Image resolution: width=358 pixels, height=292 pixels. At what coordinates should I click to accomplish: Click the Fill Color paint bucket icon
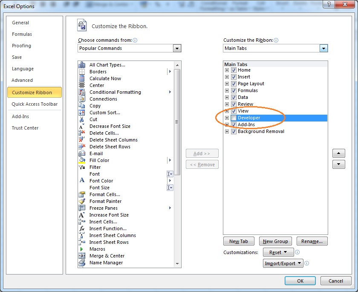pyautogui.click(x=82, y=160)
